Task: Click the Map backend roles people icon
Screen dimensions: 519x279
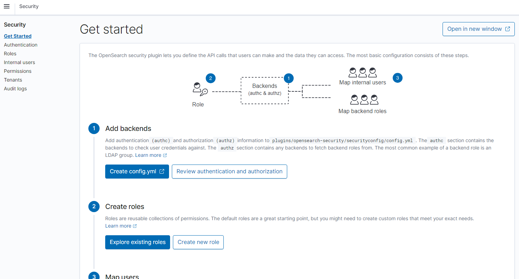Action: (x=364, y=100)
